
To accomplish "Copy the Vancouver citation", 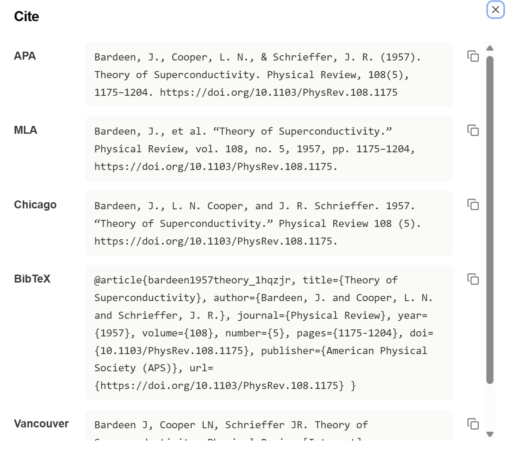I will [473, 424].
